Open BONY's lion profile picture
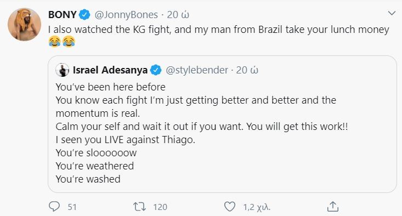Screen dimensions: 402x216 (24, 24)
